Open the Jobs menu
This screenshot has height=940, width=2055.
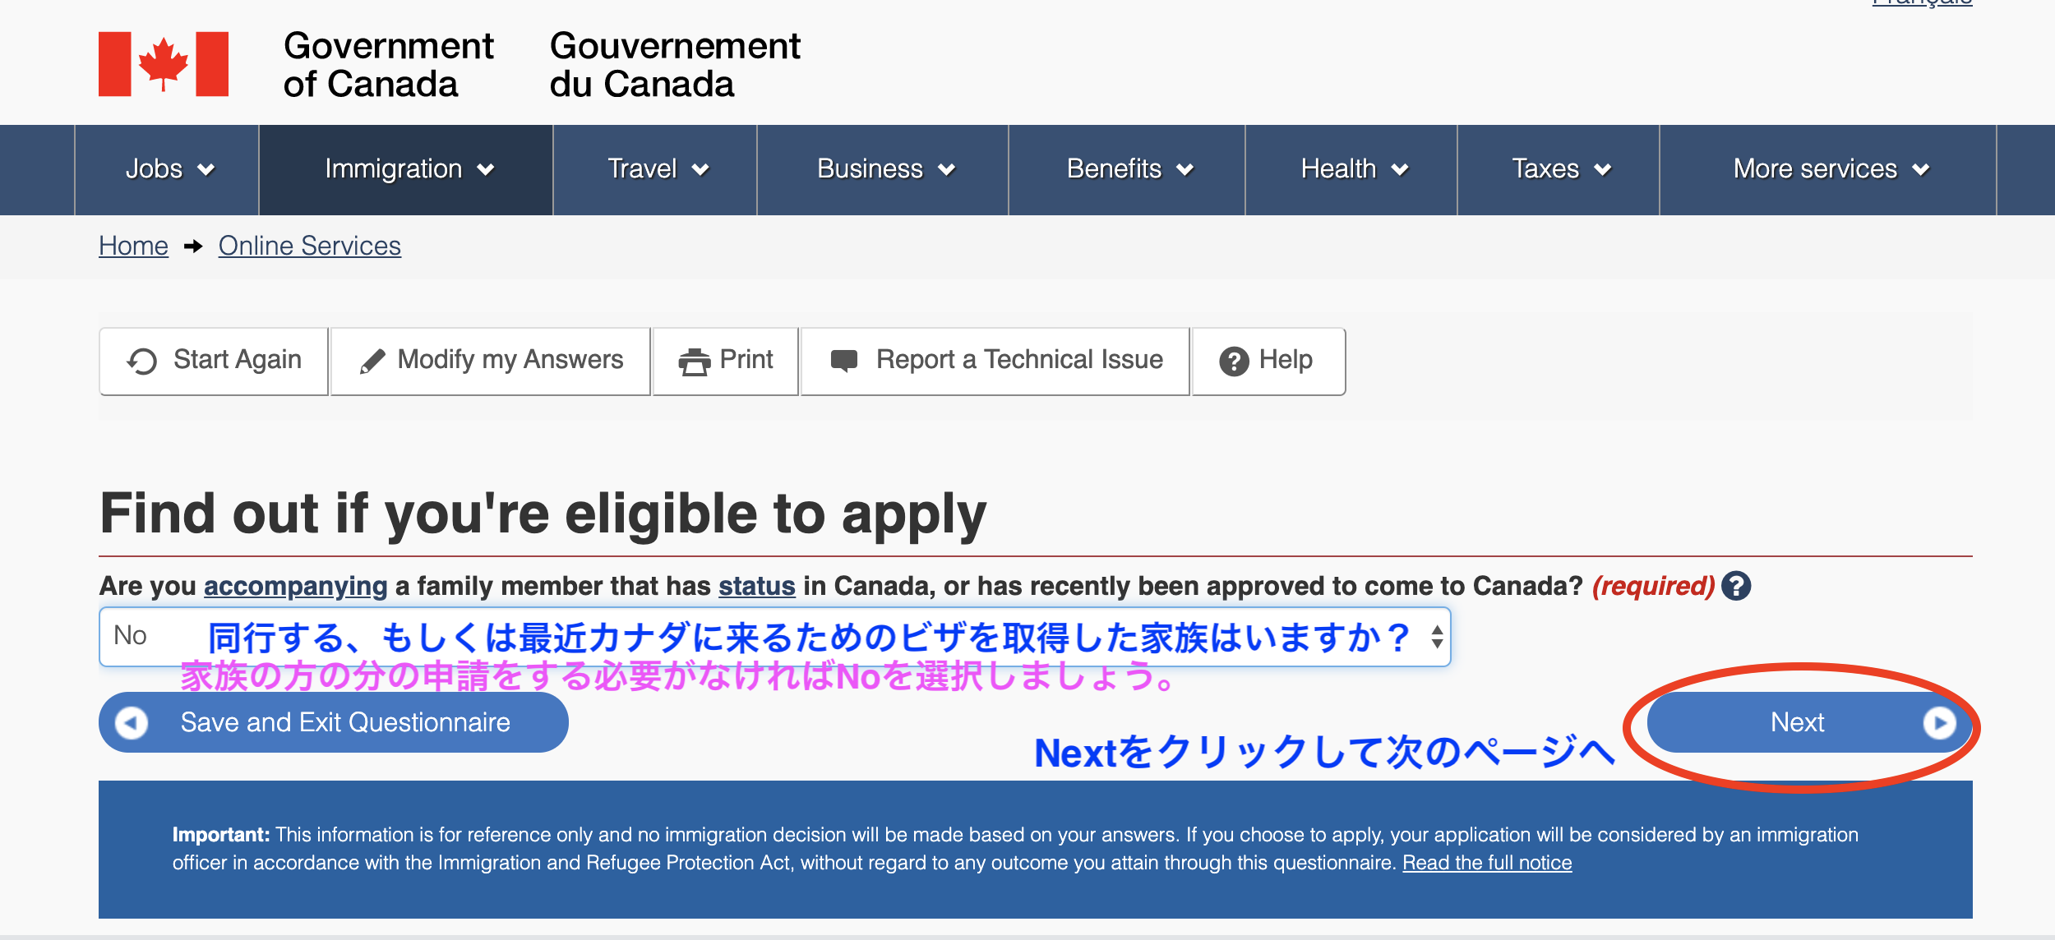click(169, 169)
